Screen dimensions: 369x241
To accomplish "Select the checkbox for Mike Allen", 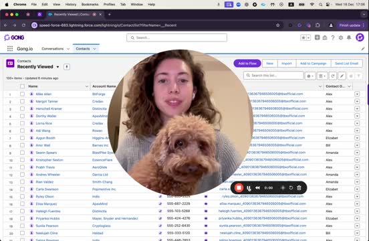I will (22, 94).
